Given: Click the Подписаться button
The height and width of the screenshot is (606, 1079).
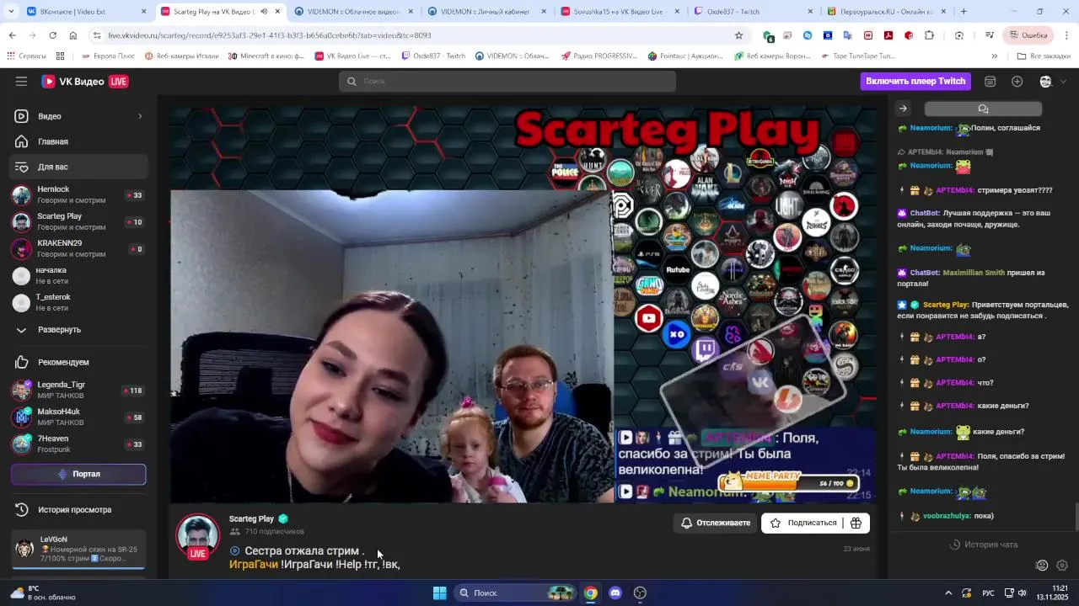Looking at the screenshot, I should pyautogui.click(x=803, y=523).
